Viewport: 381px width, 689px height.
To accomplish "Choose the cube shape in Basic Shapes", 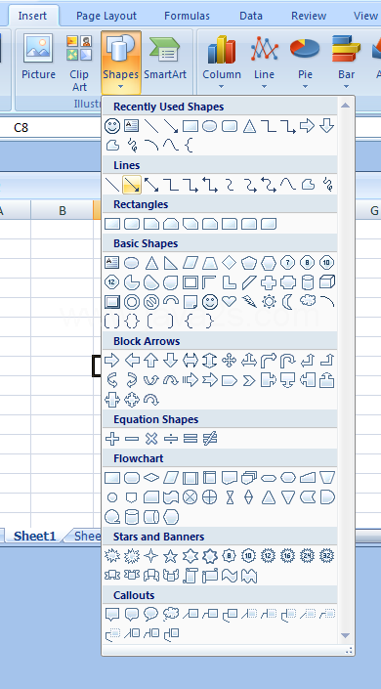I will [x=327, y=282].
